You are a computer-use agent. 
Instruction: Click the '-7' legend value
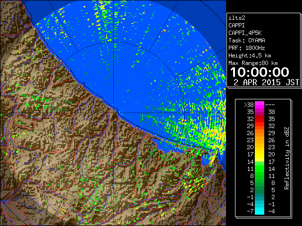(x=250, y=211)
